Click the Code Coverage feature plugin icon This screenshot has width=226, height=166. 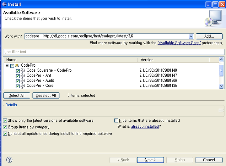click(23, 70)
